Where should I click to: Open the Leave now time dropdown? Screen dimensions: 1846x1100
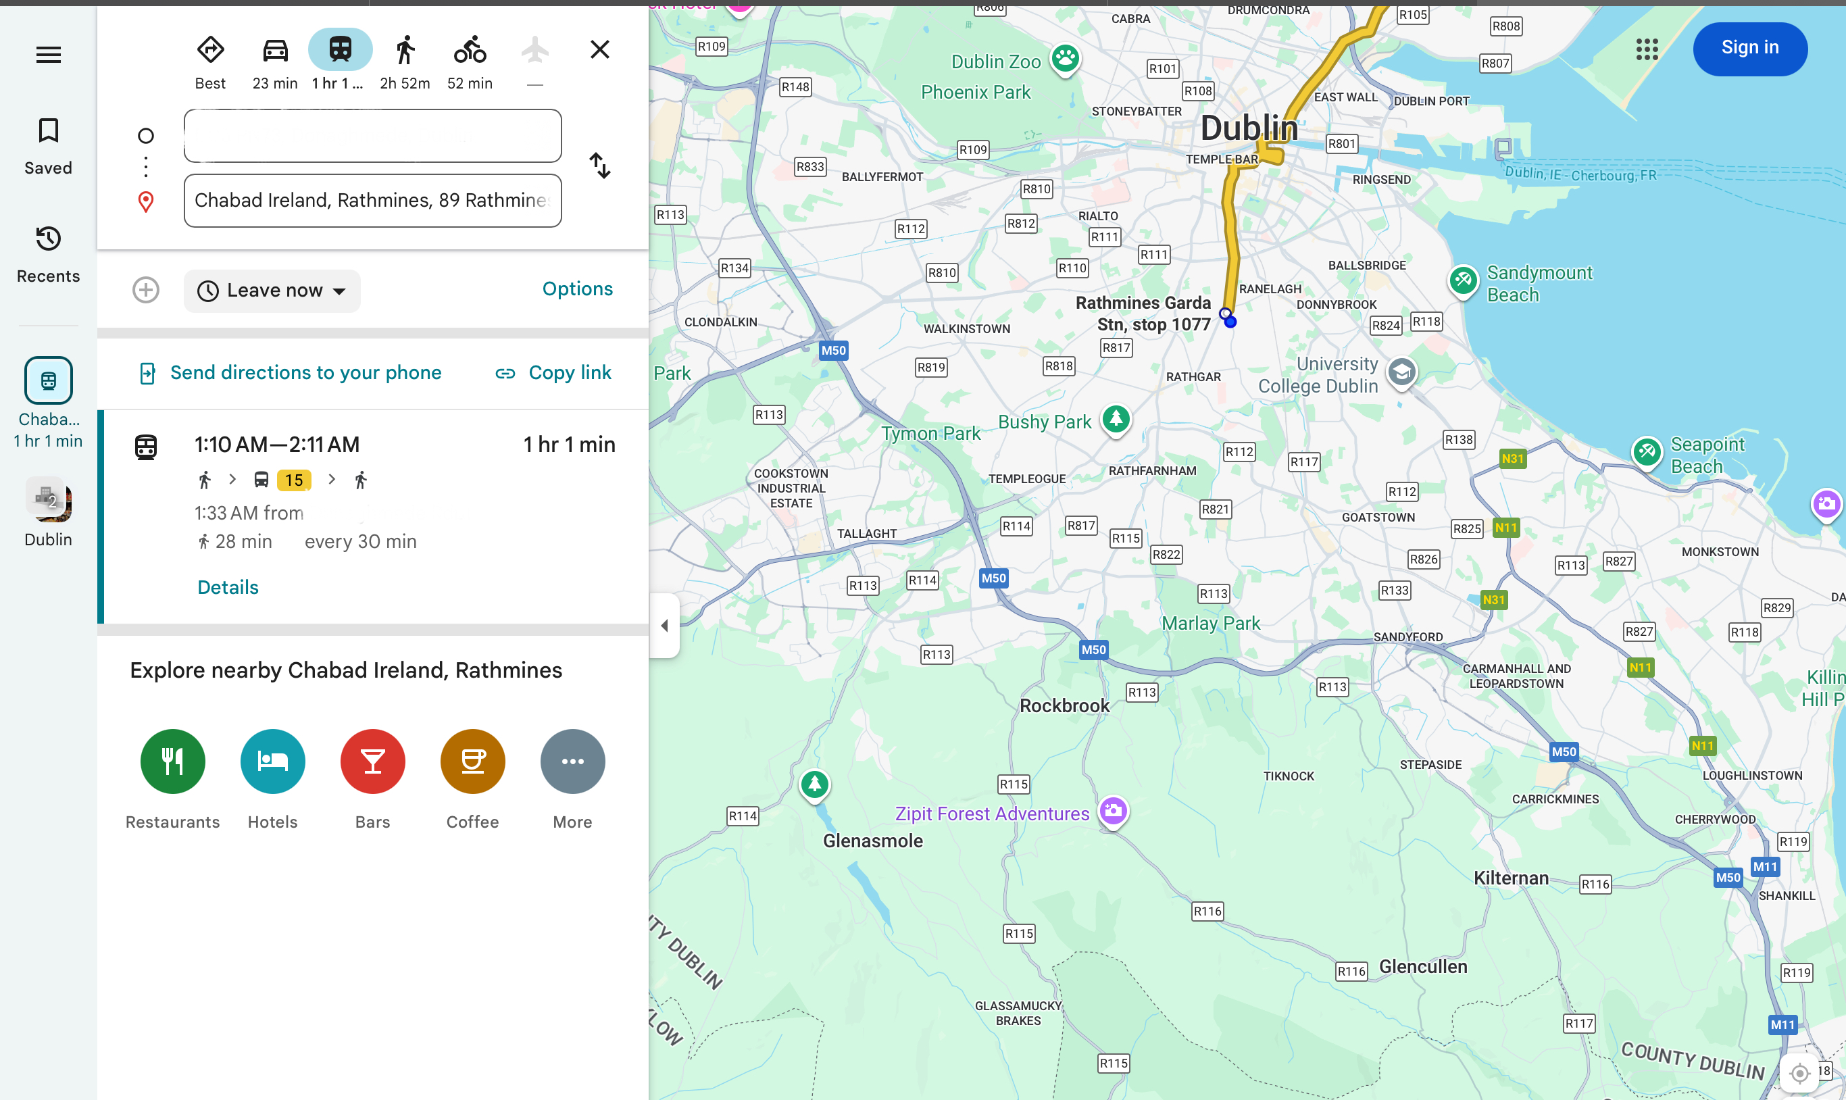click(272, 291)
